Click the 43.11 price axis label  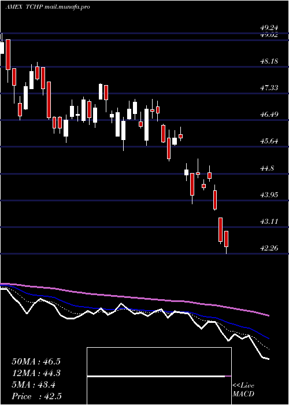point(269,222)
